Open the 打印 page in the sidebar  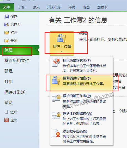pos(9,81)
